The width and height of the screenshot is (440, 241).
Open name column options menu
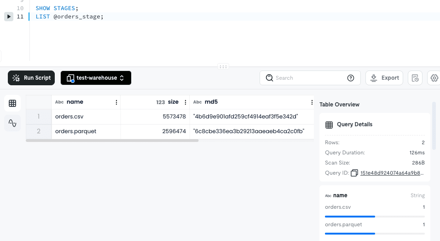pos(116,102)
